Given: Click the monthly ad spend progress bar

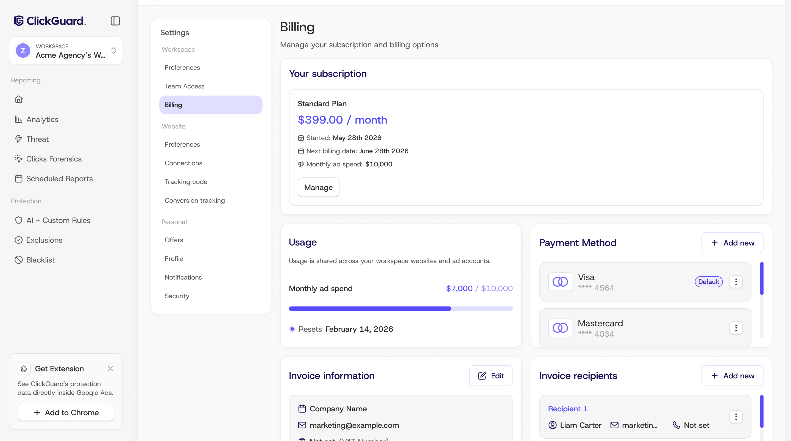Looking at the screenshot, I should pyautogui.click(x=401, y=309).
